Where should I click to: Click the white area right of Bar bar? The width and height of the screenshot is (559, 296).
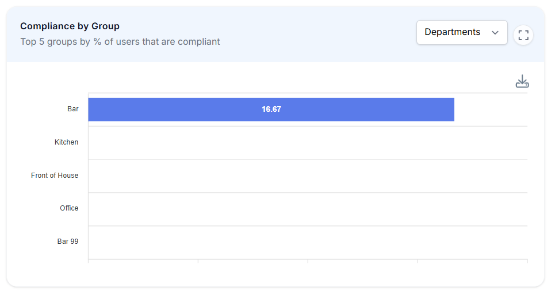click(491, 110)
